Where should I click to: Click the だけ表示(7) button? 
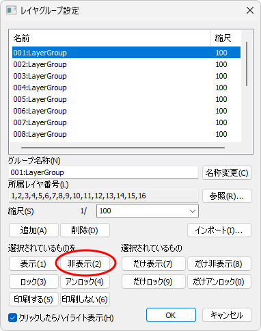pos(154,264)
